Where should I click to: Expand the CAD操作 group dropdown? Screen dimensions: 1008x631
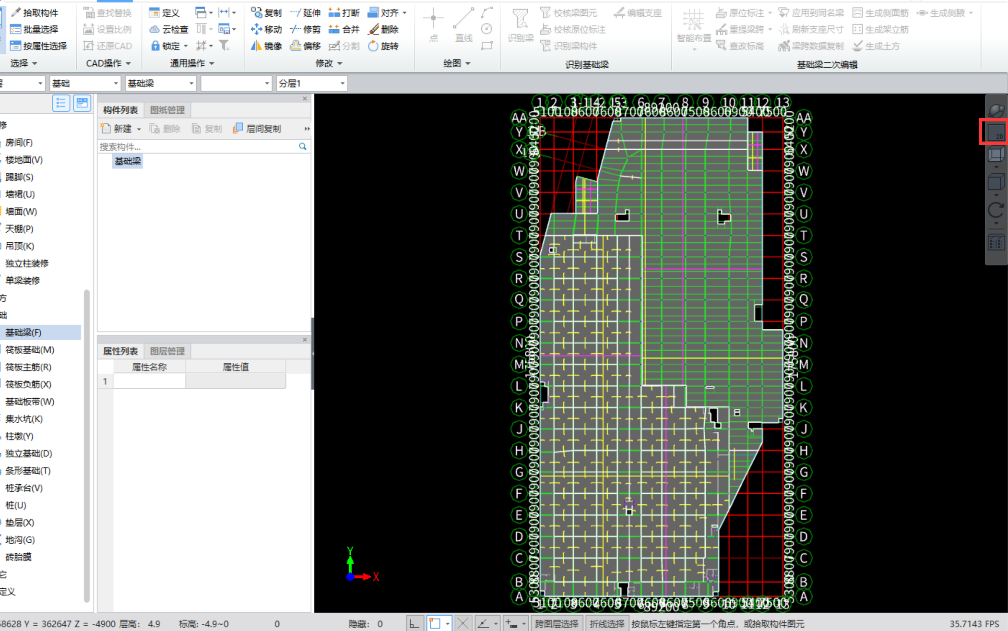click(x=108, y=63)
